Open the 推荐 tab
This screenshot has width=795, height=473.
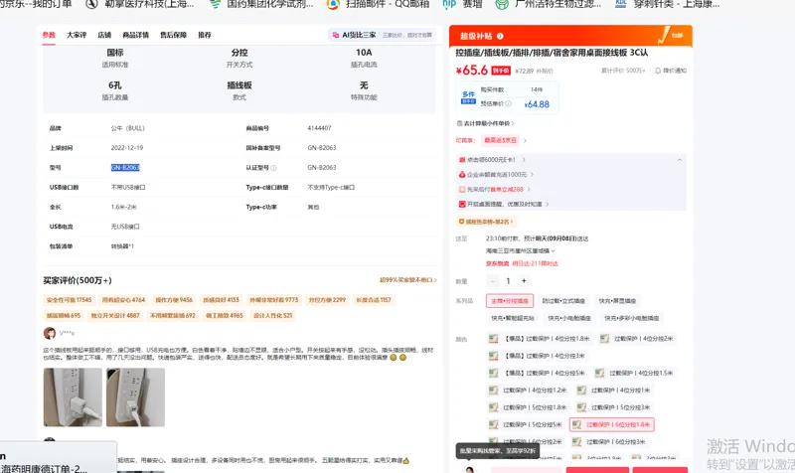tap(205, 35)
